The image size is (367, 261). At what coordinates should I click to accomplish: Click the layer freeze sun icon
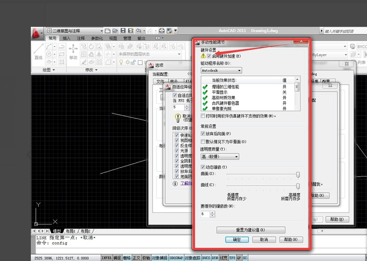coord(128,62)
